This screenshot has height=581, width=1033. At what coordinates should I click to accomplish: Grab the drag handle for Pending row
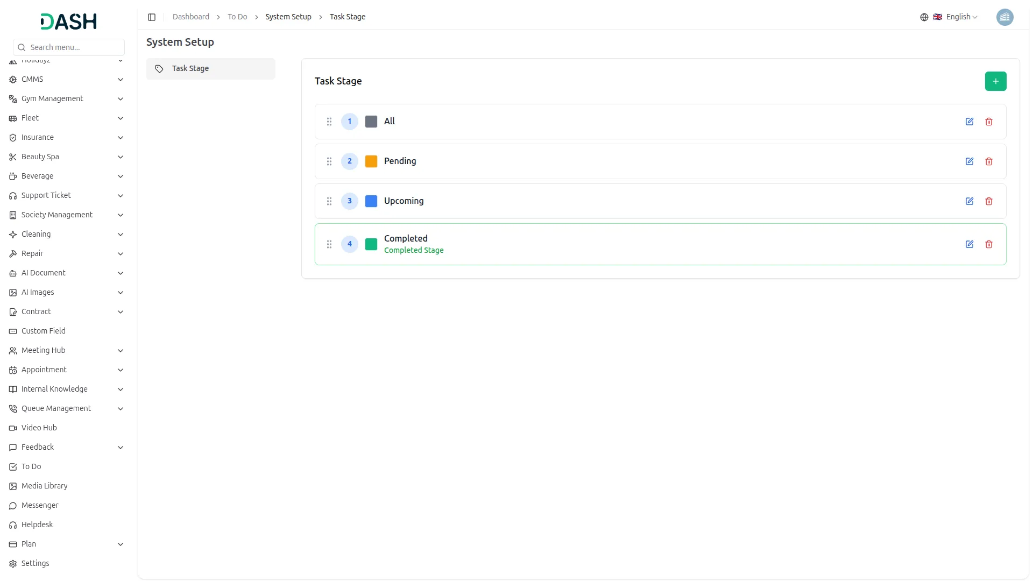[329, 161]
